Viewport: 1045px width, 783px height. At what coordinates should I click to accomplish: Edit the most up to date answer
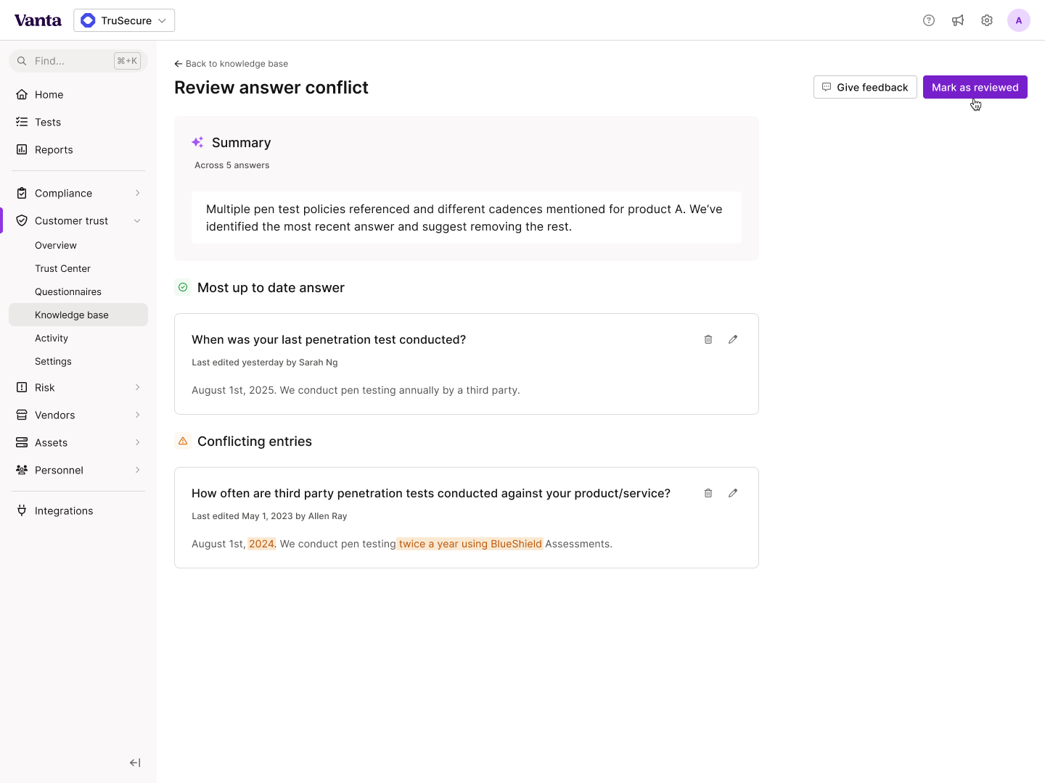pyautogui.click(x=733, y=339)
